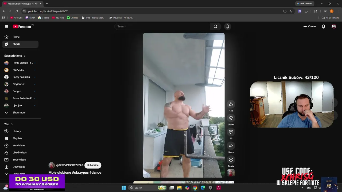The width and height of the screenshot is (342, 192).
Task: Open Microsoft Edge from the taskbar
Action: [x=203, y=188]
